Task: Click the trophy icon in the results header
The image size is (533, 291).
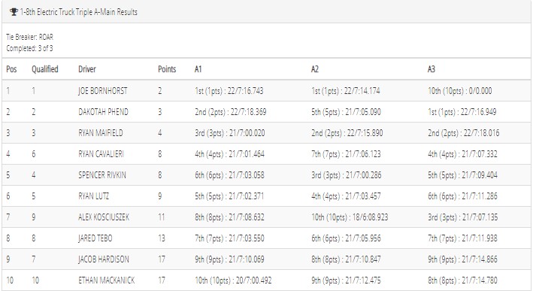Action: pyautogui.click(x=14, y=12)
